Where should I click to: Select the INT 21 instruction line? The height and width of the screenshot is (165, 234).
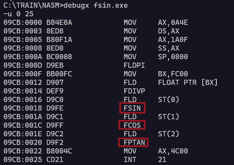tap(85, 159)
